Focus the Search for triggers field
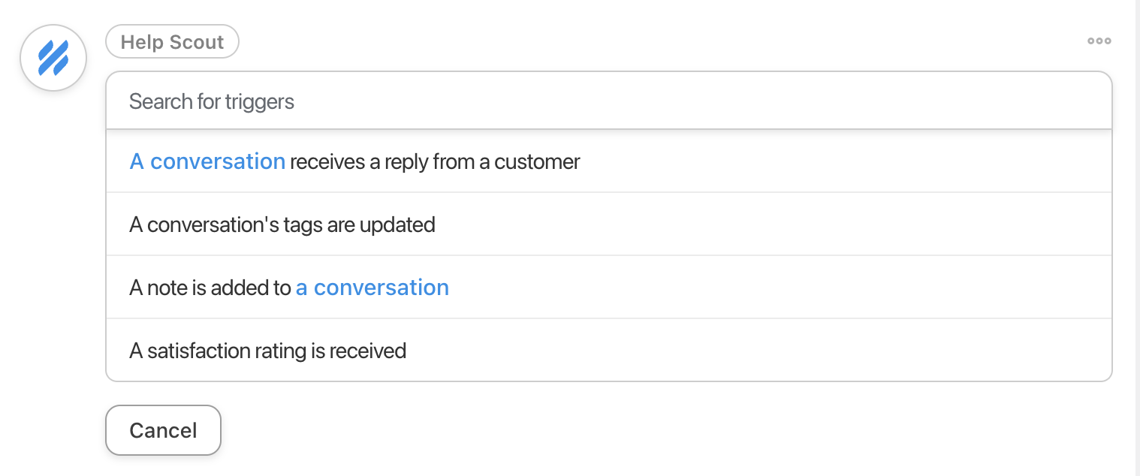The image size is (1140, 476). click(608, 101)
